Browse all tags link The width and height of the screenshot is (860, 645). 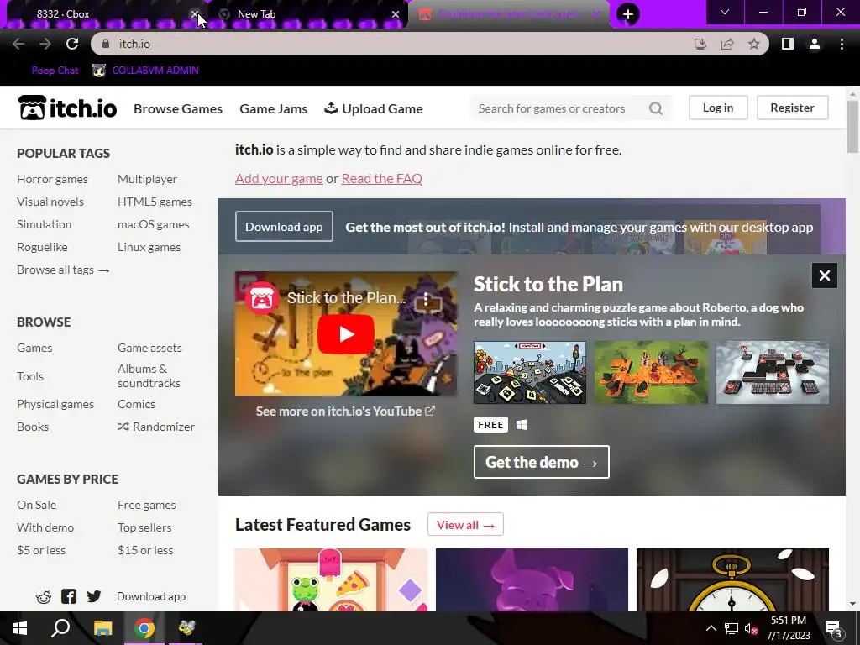[63, 270]
